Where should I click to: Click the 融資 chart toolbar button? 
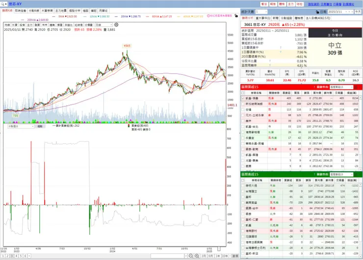(x=37, y=25)
